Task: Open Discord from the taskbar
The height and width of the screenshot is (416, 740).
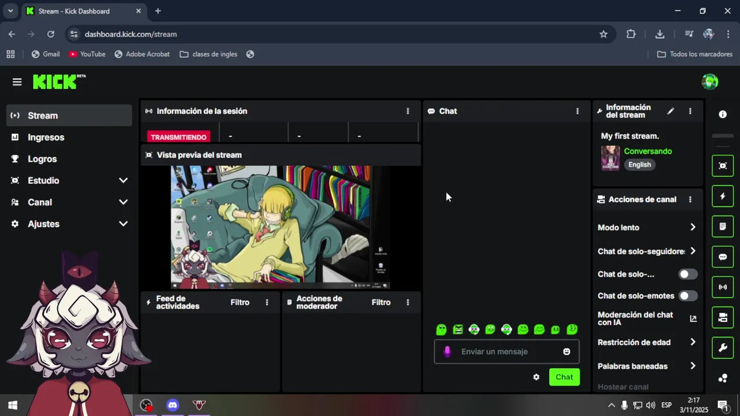Action: 172,405
